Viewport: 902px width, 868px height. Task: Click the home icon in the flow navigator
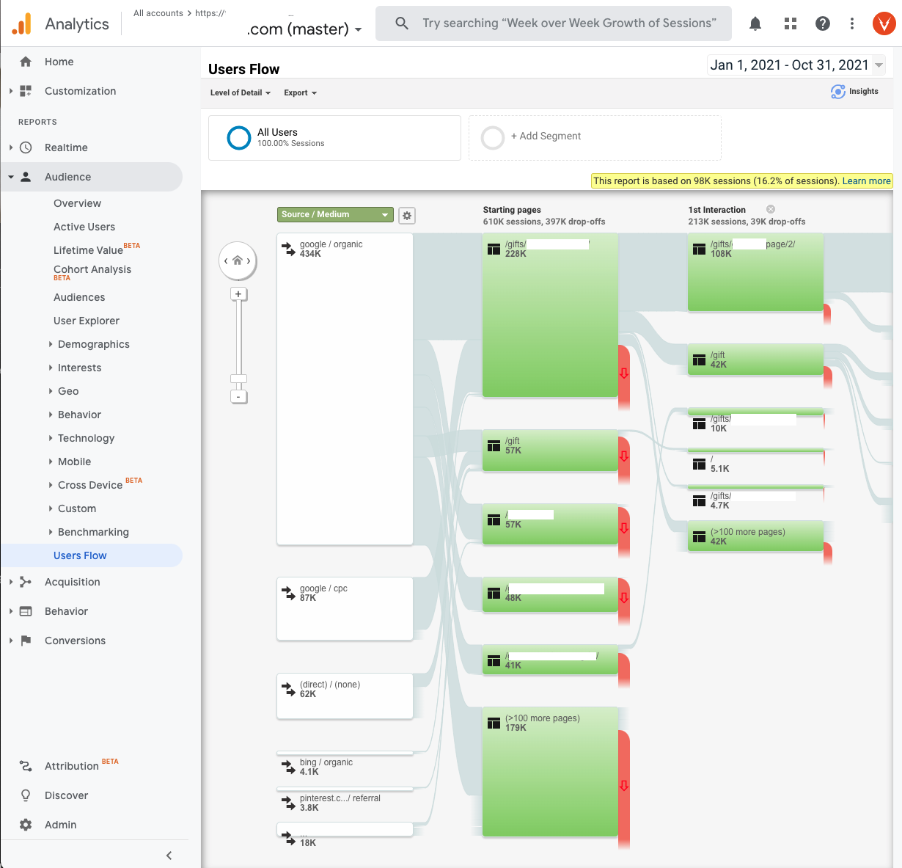pyautogui.click(x=238, y=260)
